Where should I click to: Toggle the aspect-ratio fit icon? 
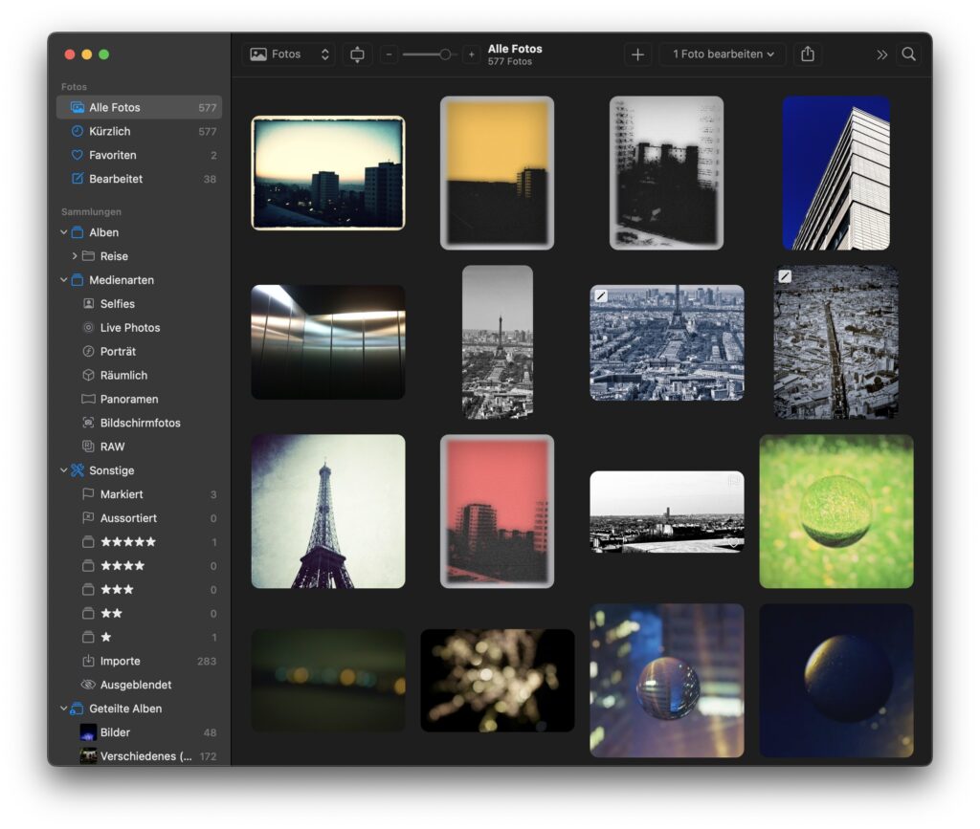pos(357,55)
